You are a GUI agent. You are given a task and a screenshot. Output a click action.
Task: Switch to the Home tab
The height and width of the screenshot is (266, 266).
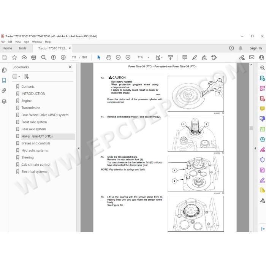7,48
